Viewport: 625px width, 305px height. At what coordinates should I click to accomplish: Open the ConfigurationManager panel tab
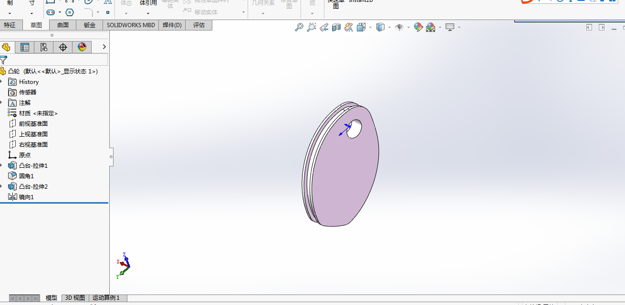pos(43,47)
